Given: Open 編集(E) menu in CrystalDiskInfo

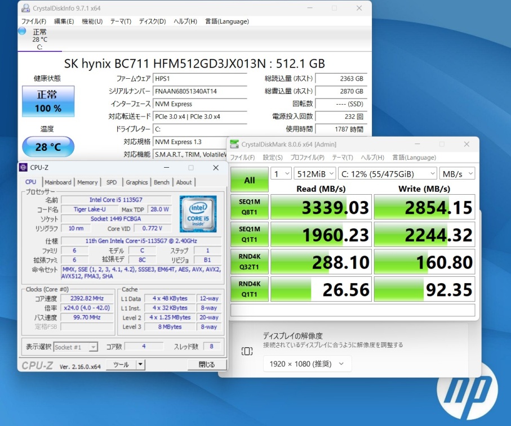Looking at the screenshot, I should point(64,21).
